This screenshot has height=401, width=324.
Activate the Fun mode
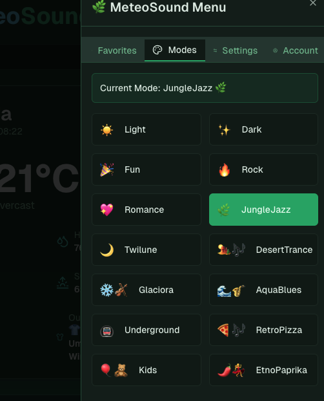tap(147, 169)
